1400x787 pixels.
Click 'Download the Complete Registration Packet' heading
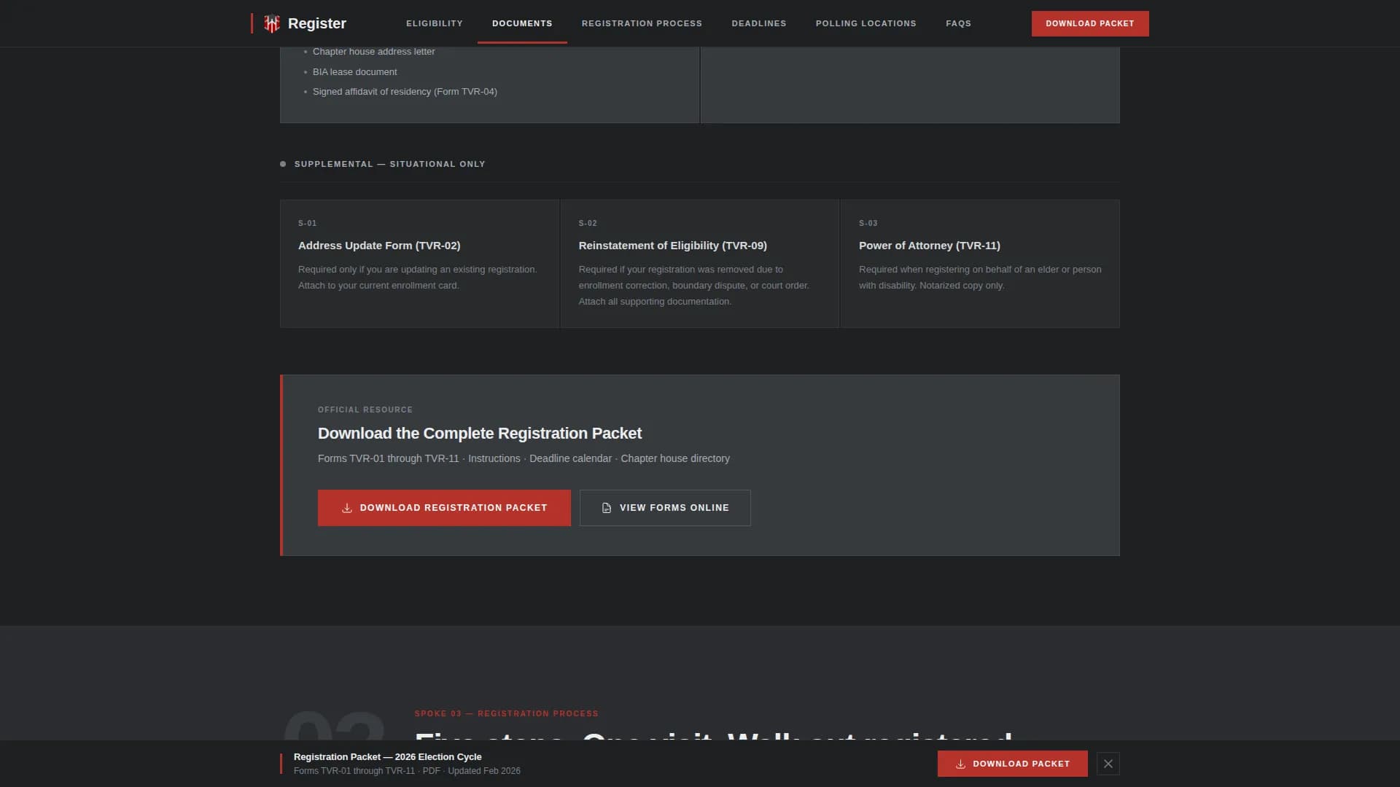click(480, 434)
